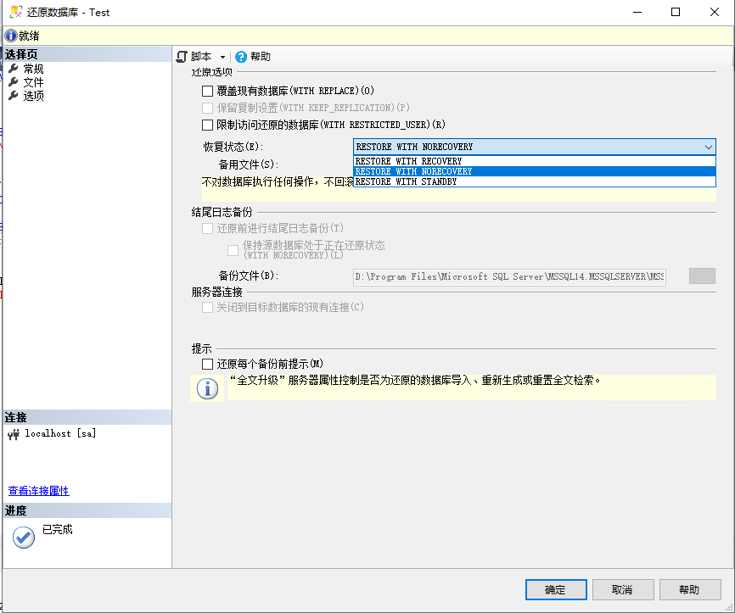This screenshot has height=613, width=735.
Task: Click the info icon beside 全文升级 note
Action: pos(207,388)
